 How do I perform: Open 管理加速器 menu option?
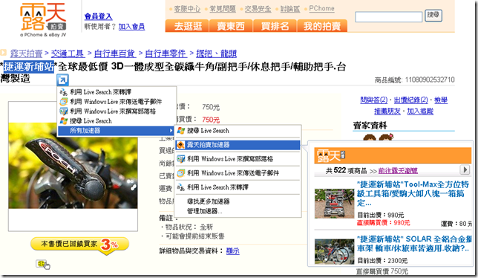(x=205, y=211)
